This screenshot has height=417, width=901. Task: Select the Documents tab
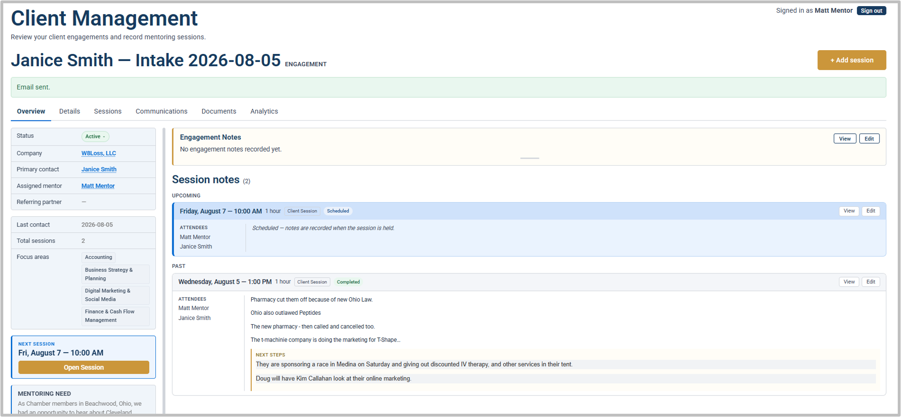point(219,111)
